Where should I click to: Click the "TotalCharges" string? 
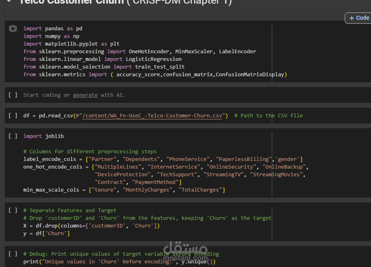point(200,190)
